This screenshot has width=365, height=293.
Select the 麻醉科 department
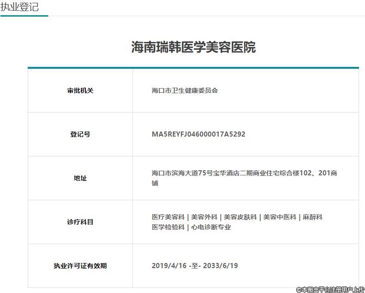pyautogui.click(x=312, y=217)
